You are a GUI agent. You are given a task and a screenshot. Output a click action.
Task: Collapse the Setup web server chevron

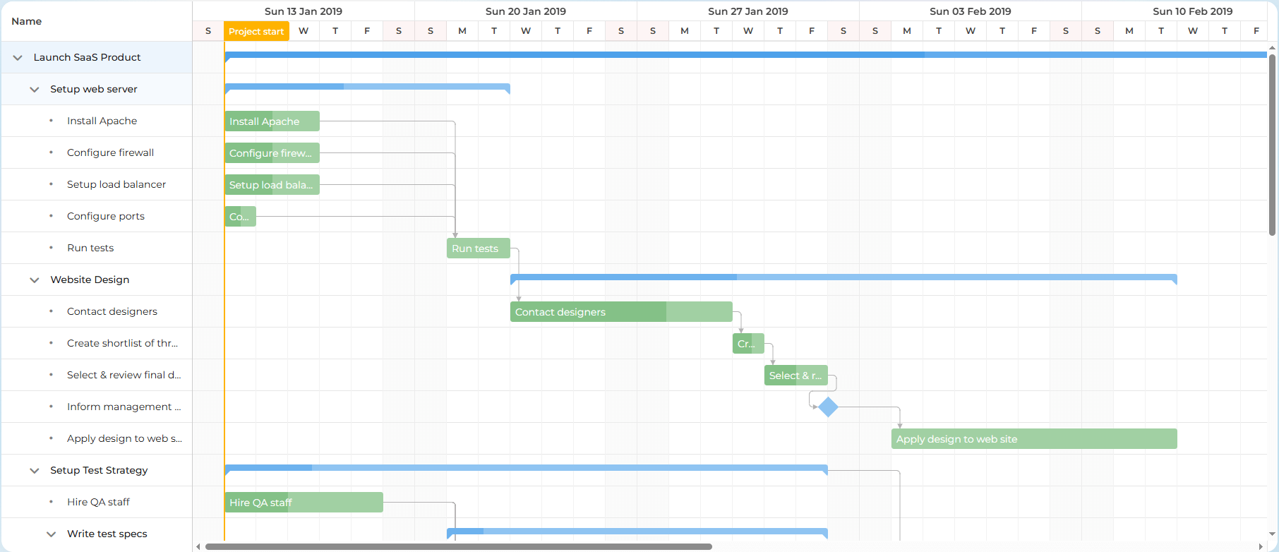(x=35, y=90)
